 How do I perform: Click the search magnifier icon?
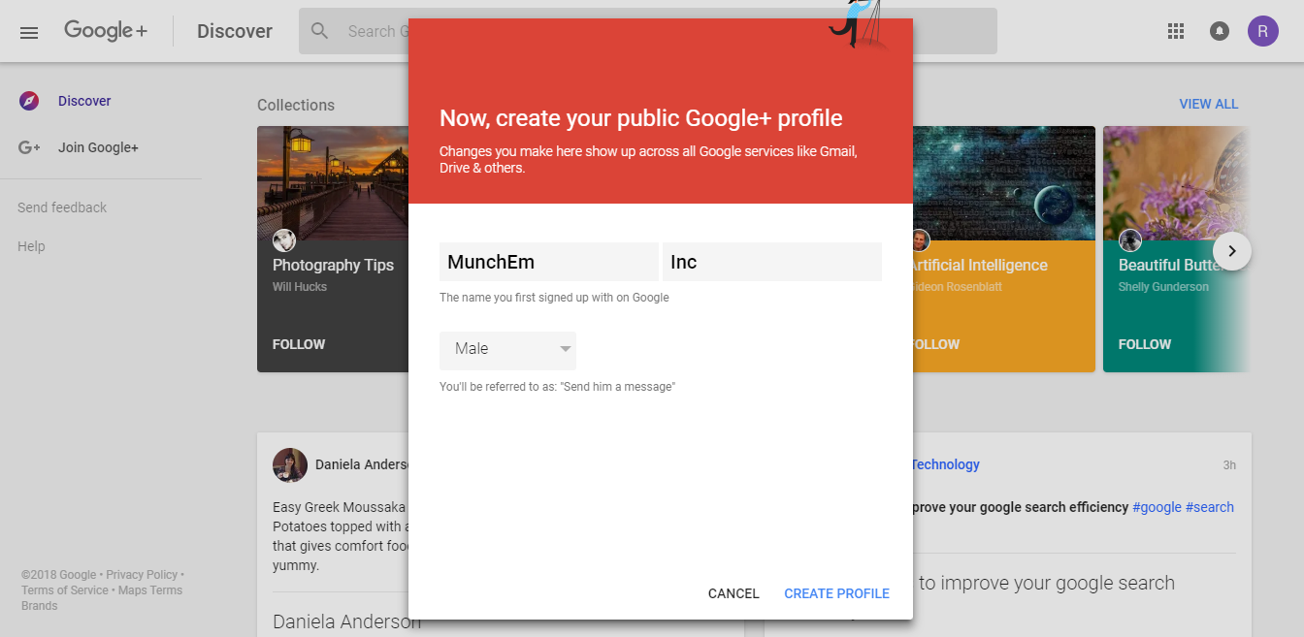319,31
